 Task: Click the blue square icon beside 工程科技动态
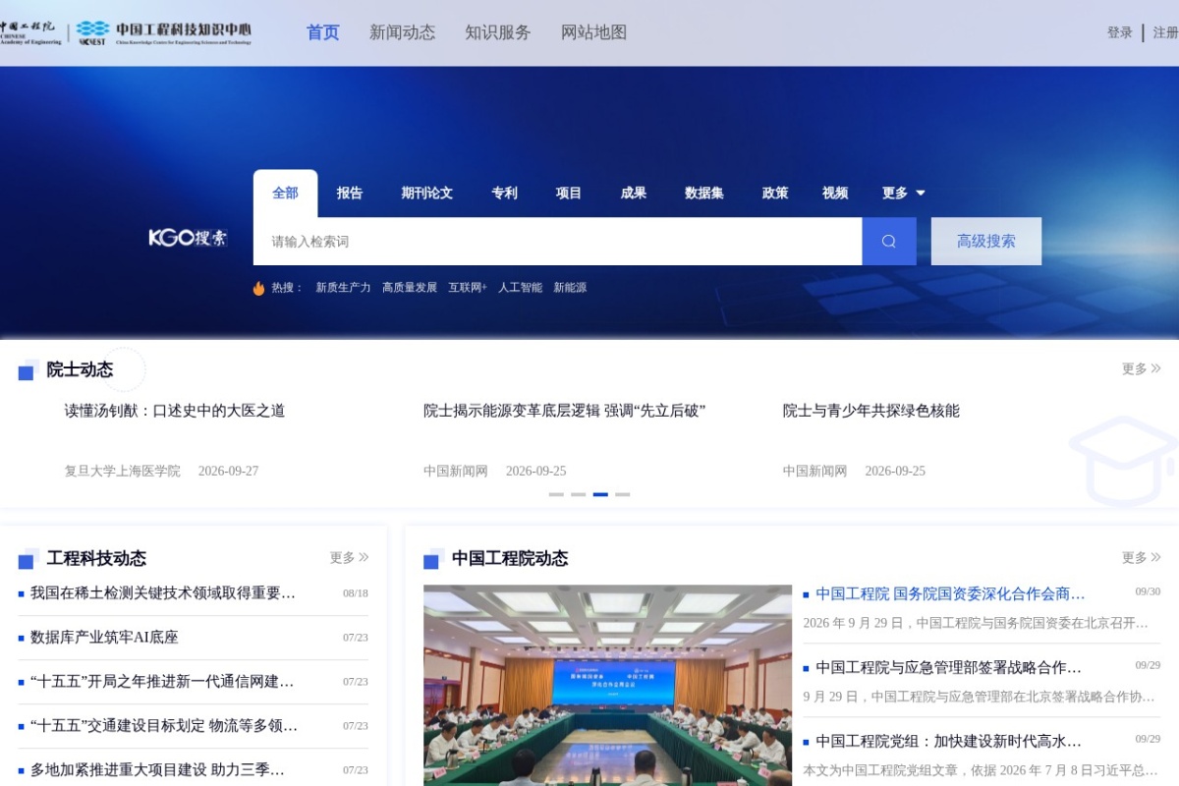pos(27,560)
